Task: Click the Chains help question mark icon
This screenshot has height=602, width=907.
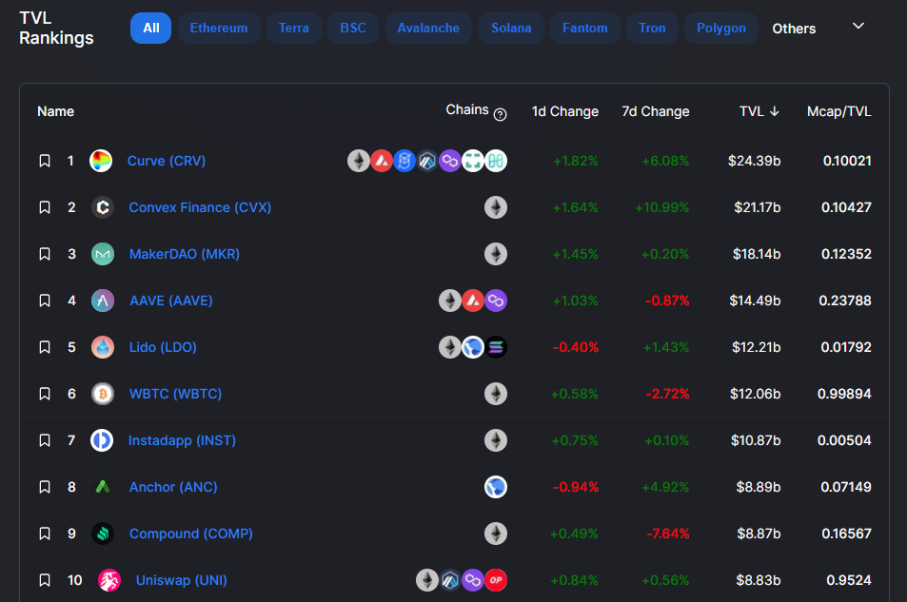Action: click(501, 114)
